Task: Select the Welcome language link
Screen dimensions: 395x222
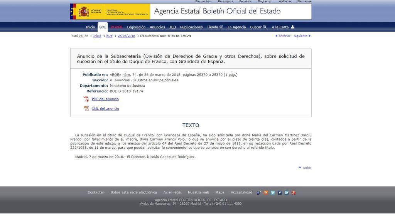Action: [x=285, y=1]
